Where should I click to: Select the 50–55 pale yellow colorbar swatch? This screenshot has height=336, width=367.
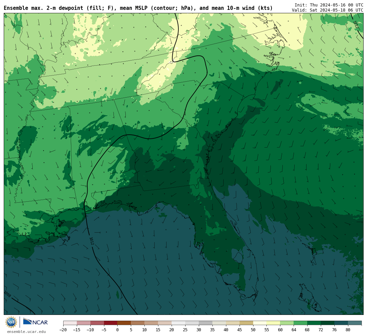(x=260, y=323)
